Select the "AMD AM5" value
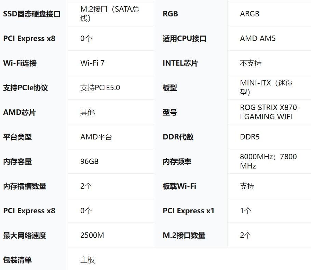The width and height of the screenshot is (311, 270). pos(258,39)
